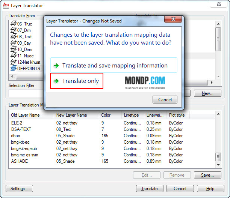Sort by New Layer Name column header
The height and width of the screenshot is (198, 230).
click(77, 115)
